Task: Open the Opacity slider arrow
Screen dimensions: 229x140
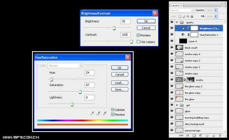Action: 216,10
